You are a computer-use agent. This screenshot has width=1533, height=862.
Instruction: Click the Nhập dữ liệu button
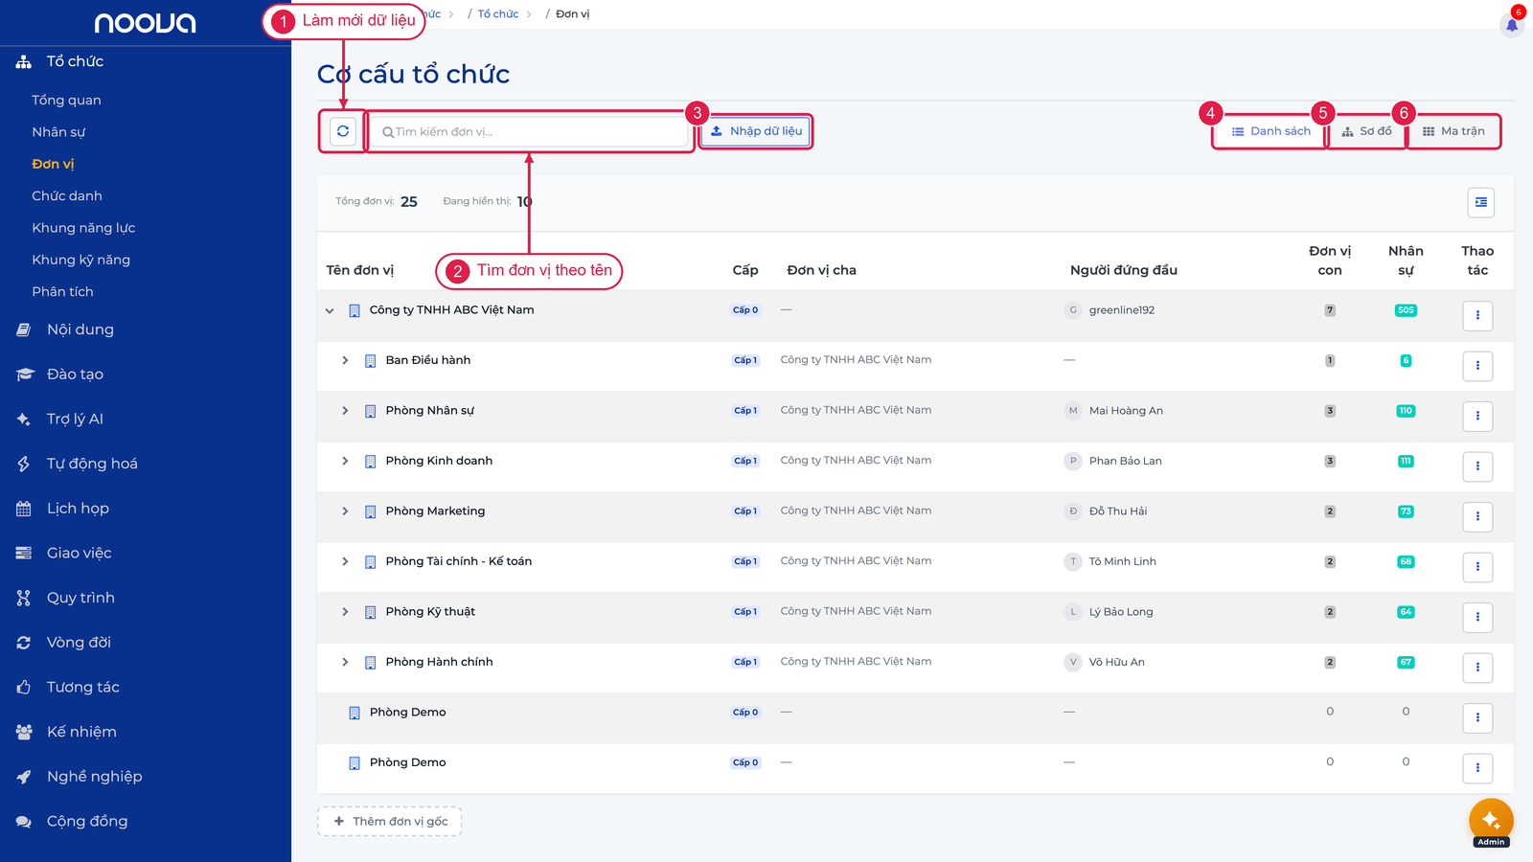(756, 131)
